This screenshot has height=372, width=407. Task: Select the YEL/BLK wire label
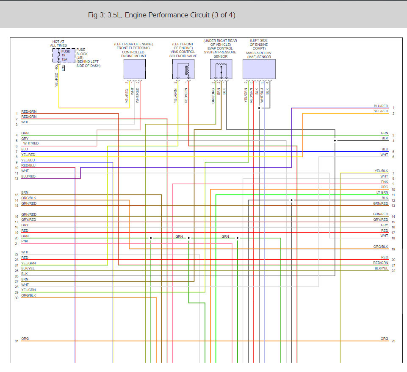(x=381, y=171)
